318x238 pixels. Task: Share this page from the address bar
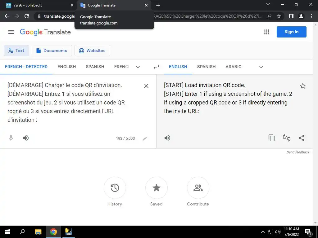point(269,16)
